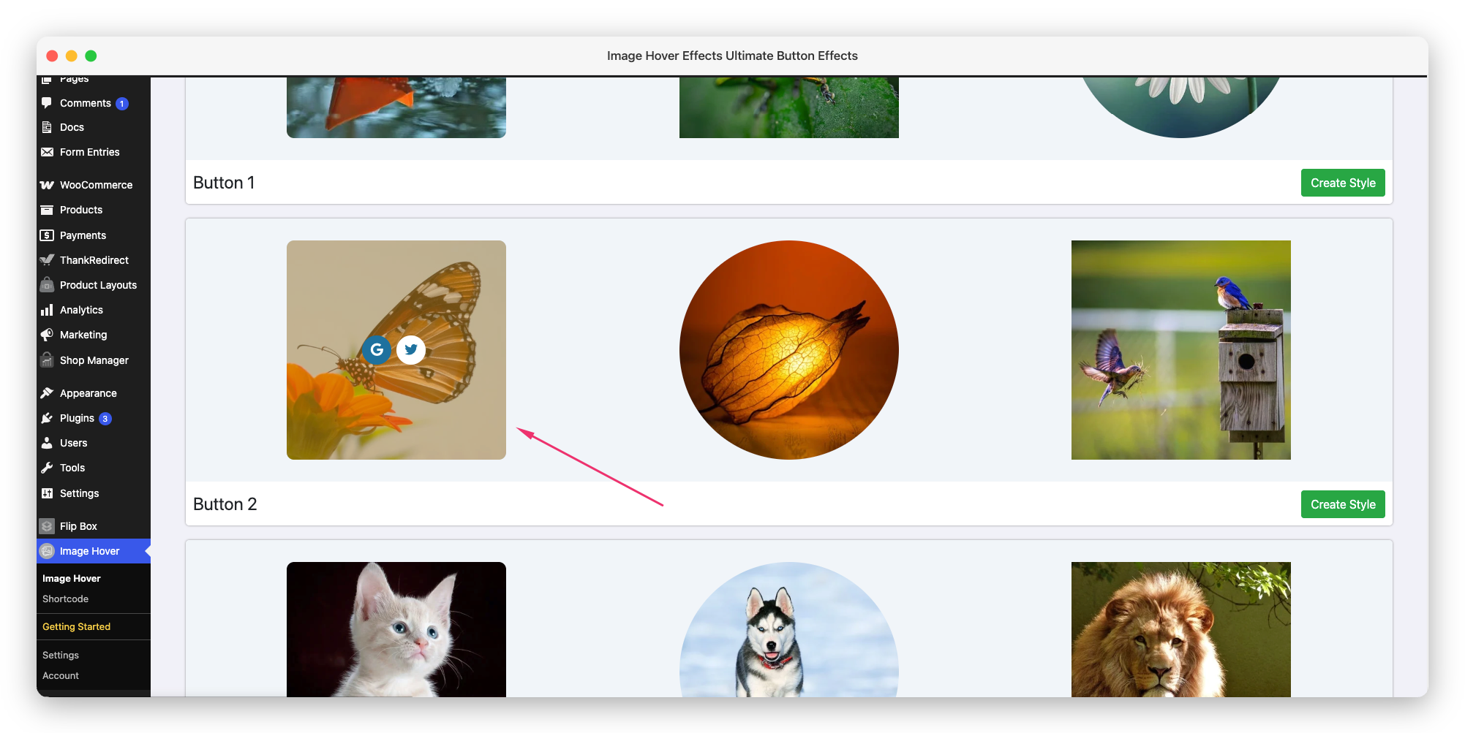The image size is (1465, 733).
Task: Click the Button 1 heading text
Action: coord(224,183)
